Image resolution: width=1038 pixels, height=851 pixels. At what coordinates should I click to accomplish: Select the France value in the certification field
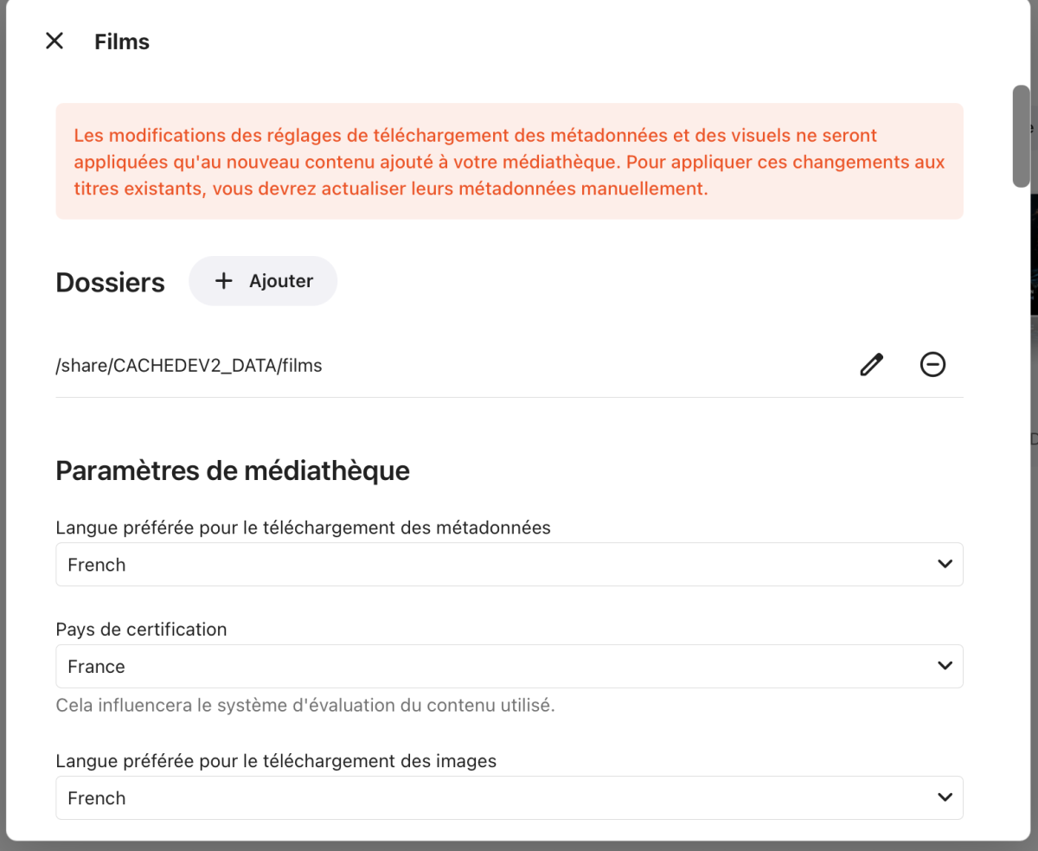point(95,666)
